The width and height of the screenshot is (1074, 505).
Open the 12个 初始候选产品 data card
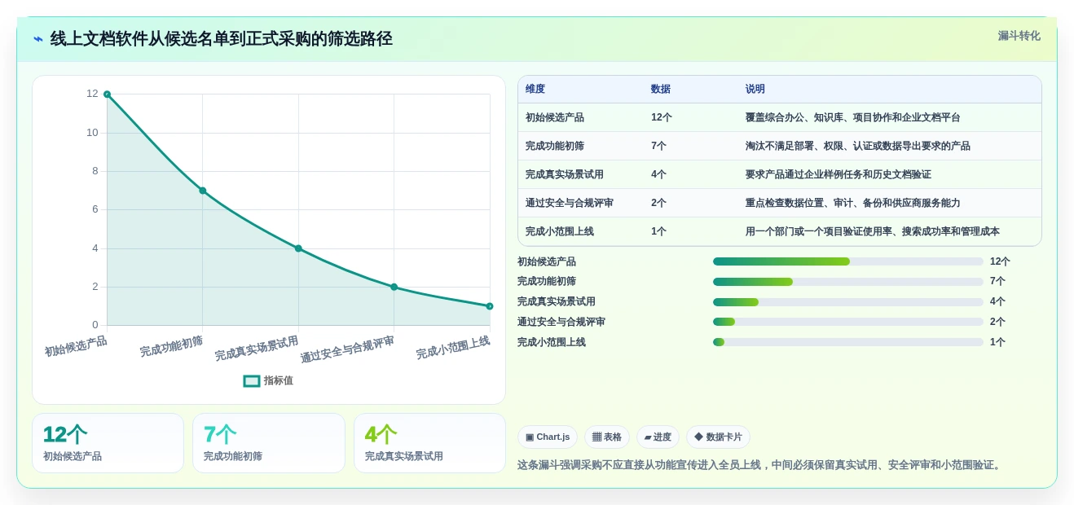click(x=108, y=443)
